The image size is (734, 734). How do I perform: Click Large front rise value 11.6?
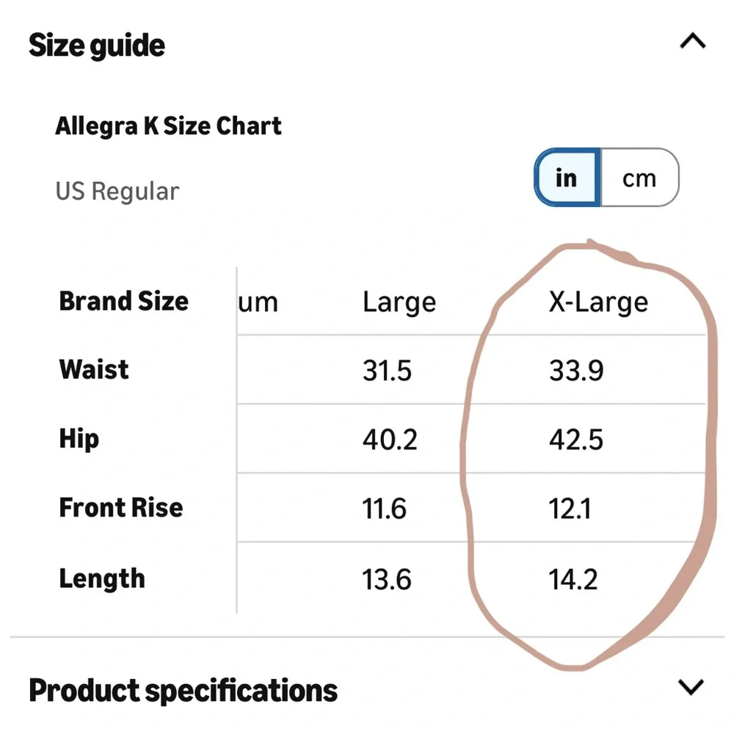point(385,509)
